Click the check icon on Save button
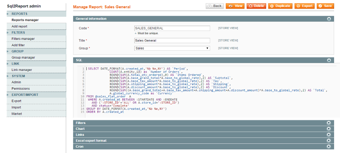This screenshot has height=153, width=340. (x=320, y=6)
